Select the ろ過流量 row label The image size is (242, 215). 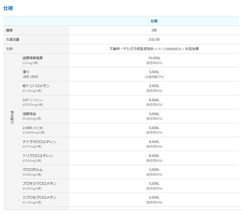click(12, 39)
